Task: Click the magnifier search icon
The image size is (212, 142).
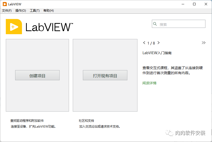Action: coord(155,24)
